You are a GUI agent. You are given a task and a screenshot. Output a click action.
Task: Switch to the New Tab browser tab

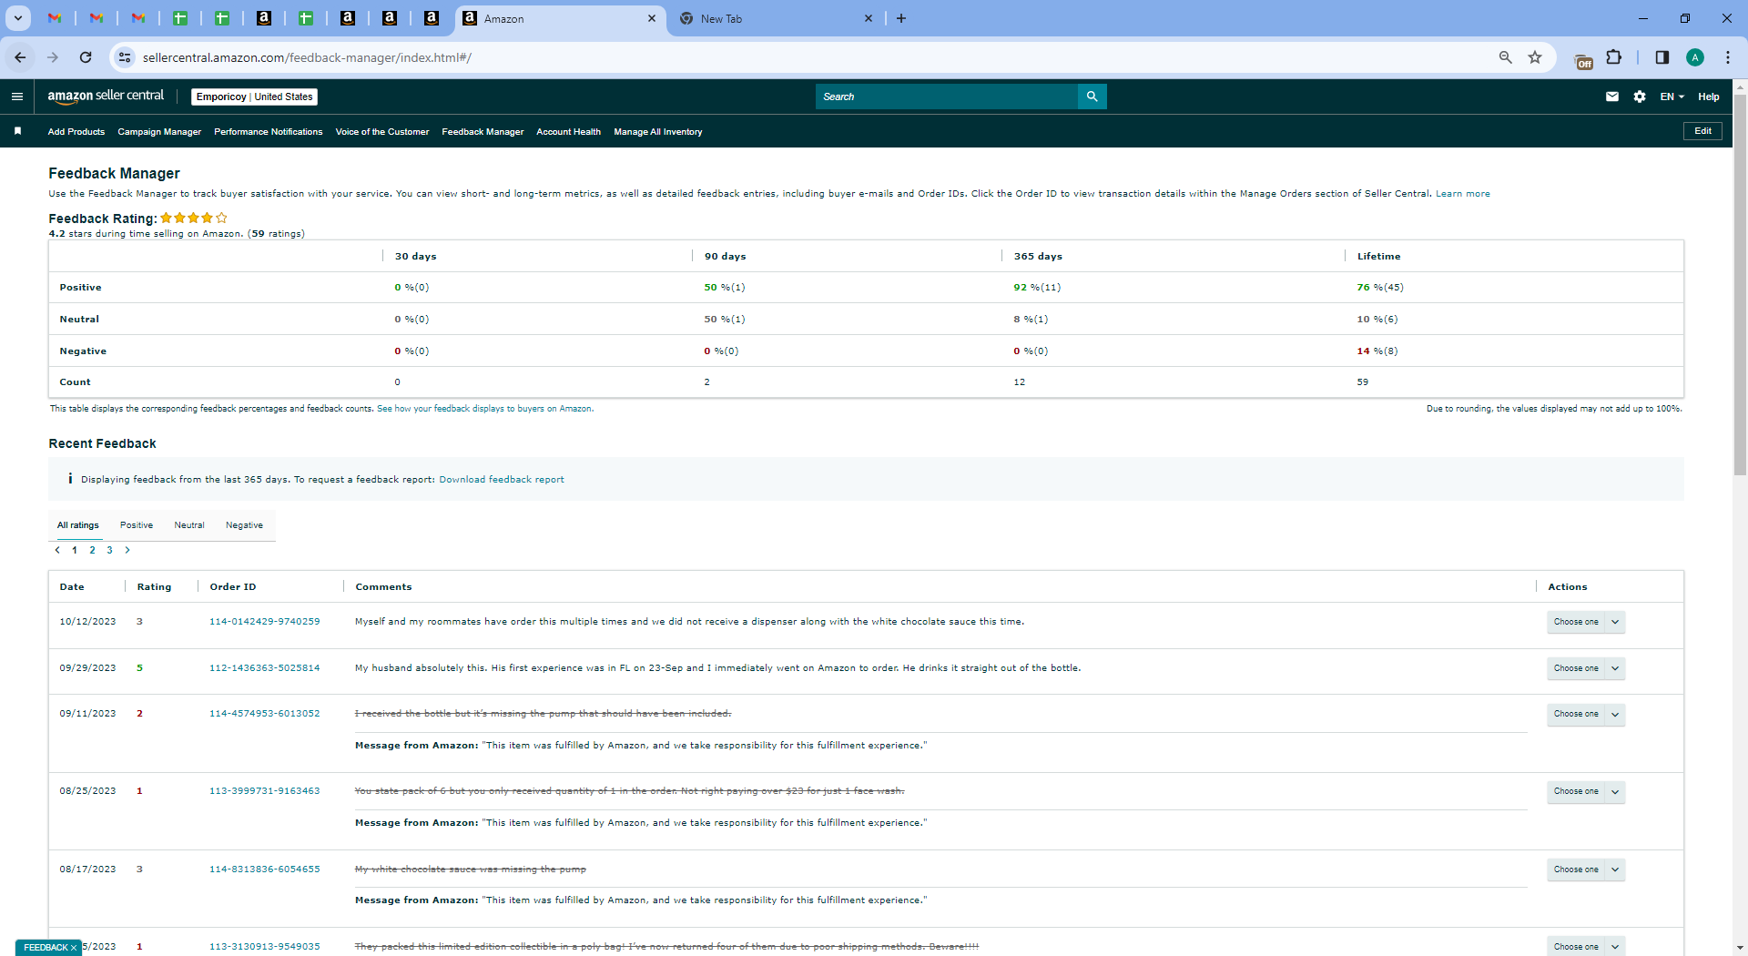pos(776,18)
